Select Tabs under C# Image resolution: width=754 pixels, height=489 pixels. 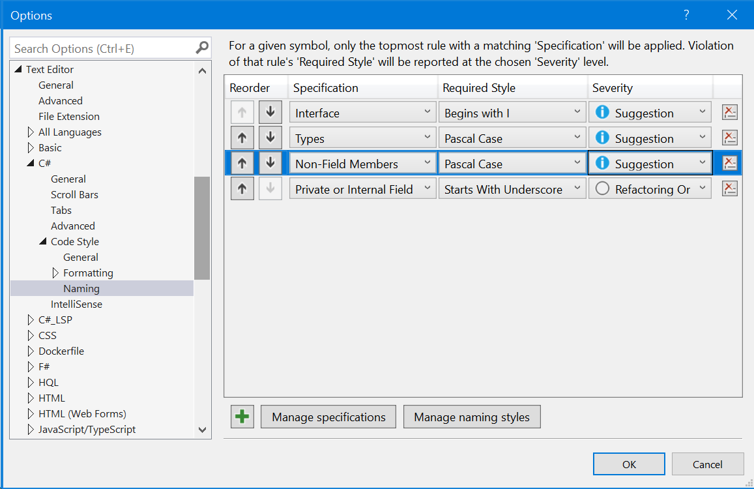click(x=61, y=211)
